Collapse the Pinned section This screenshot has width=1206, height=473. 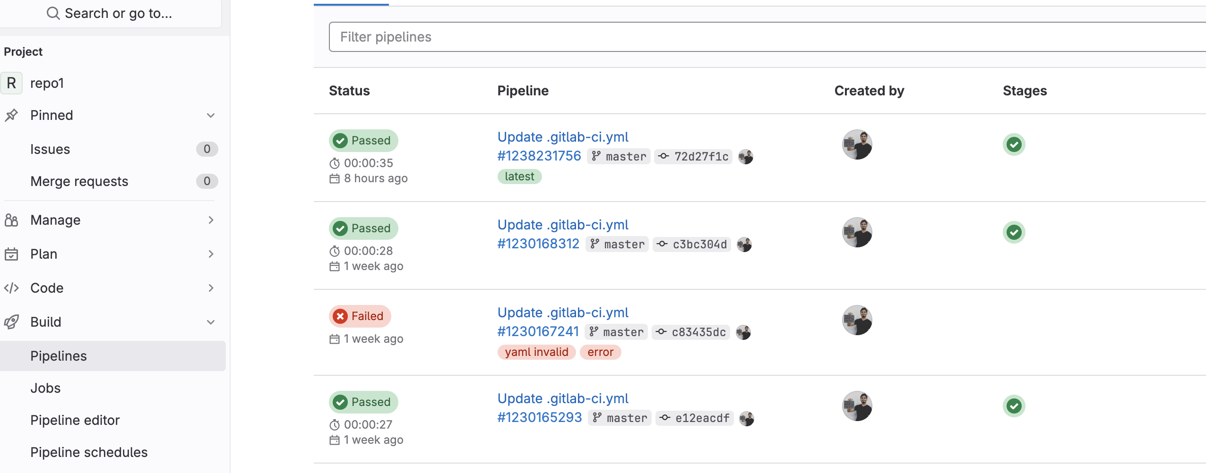pos(211,116)
